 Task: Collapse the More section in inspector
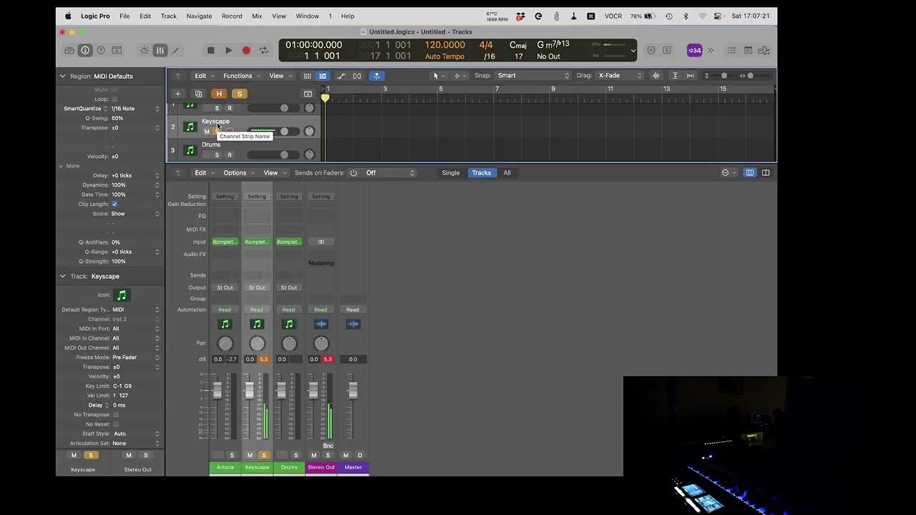click(x=61, y=166)
